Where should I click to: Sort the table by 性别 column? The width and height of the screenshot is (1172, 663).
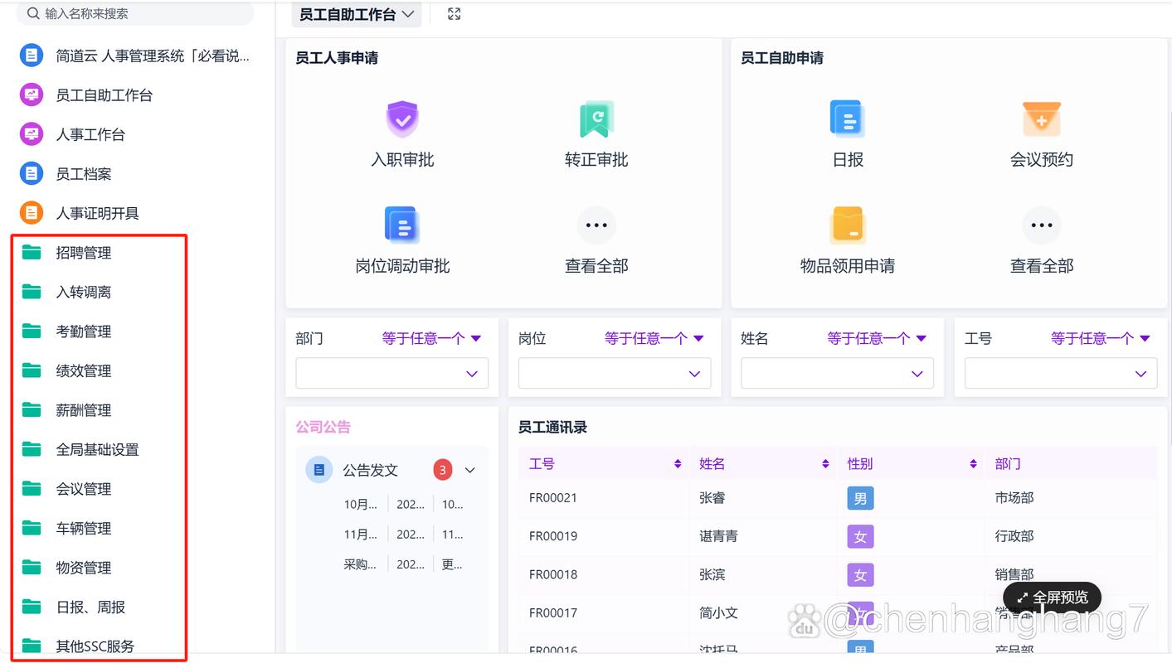click(x=973, y=463)
